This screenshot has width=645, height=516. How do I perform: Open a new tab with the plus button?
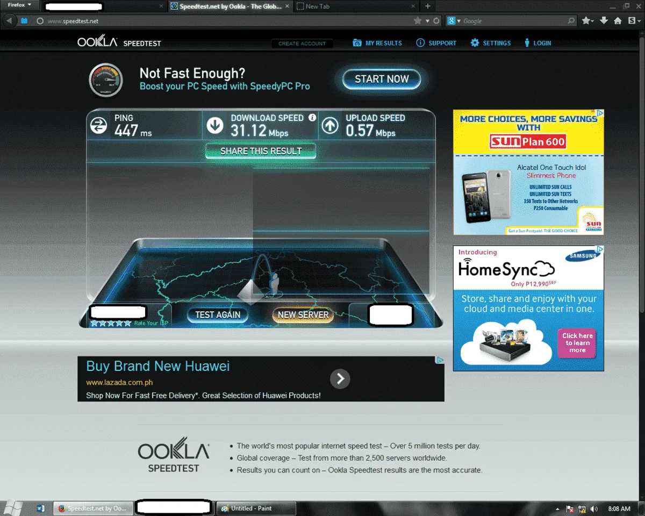[x=428, y=6]
